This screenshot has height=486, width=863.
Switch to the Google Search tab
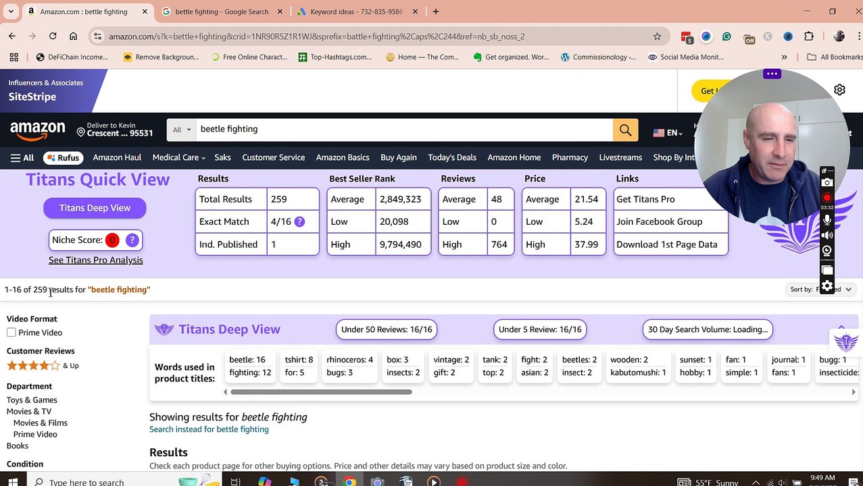(222, 11)
